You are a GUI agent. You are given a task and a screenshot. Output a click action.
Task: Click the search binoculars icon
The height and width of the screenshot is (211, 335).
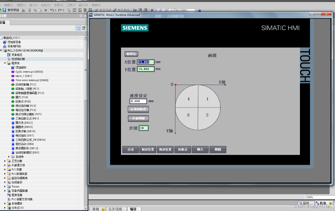199,10
